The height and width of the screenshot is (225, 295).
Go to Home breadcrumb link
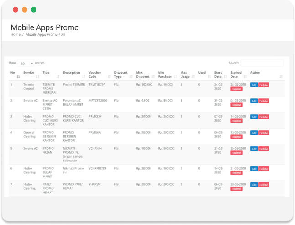(16, 35)
